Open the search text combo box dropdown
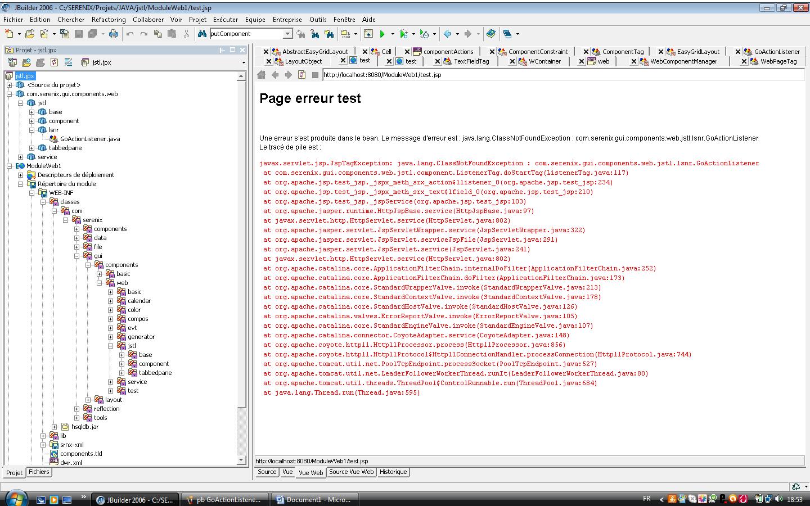 tap(287, 34)
